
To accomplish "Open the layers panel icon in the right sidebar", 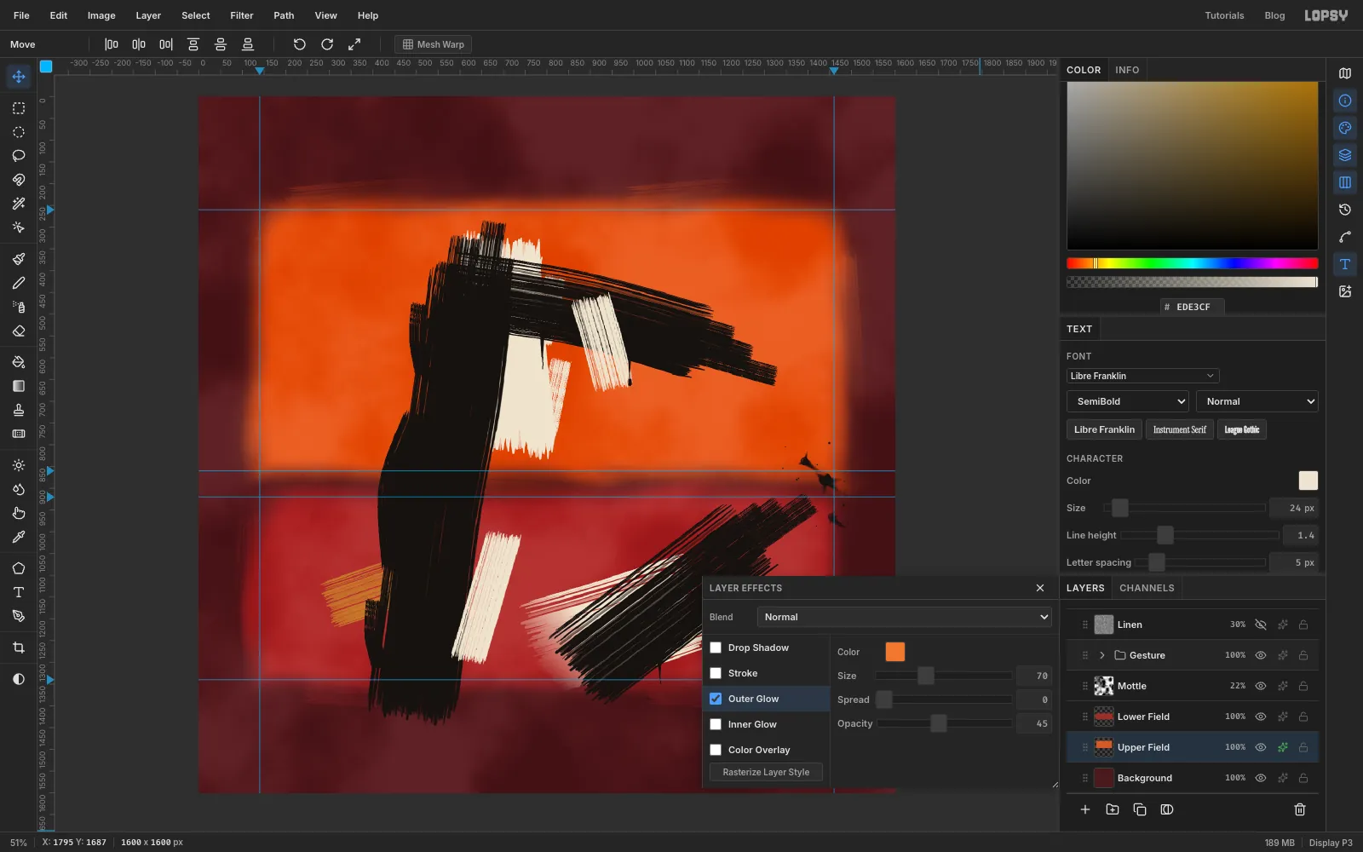I will pos(1345,155).
